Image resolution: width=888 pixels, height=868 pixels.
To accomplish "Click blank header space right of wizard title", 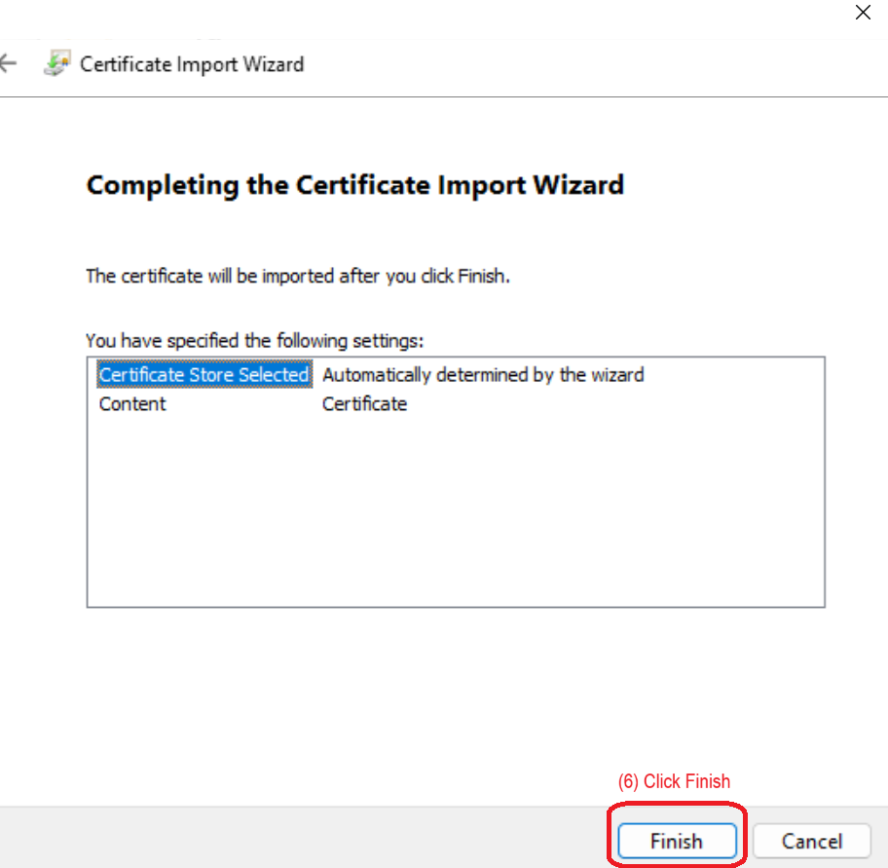I will [x=584, y=64].
